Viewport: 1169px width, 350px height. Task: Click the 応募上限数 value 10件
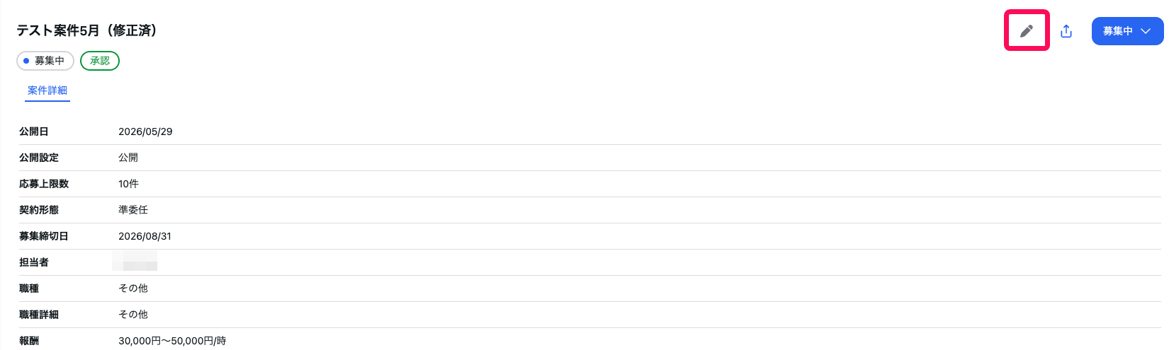(128, 184)
